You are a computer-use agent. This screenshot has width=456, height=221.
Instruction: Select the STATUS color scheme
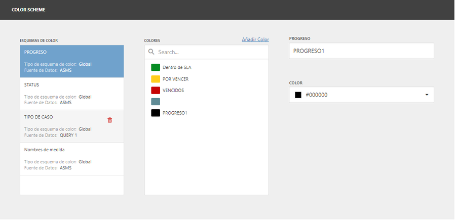72,94
